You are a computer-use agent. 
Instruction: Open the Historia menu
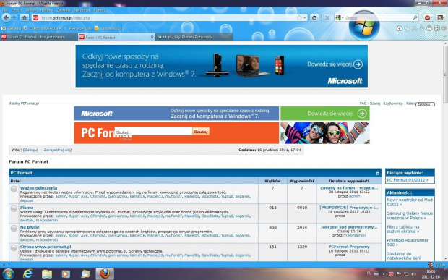tap(46, 10)
